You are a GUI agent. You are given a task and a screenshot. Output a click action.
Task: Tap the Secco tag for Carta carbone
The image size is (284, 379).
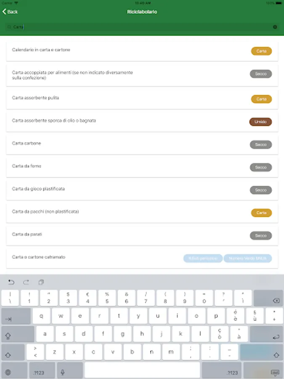(x=260, y=144)
